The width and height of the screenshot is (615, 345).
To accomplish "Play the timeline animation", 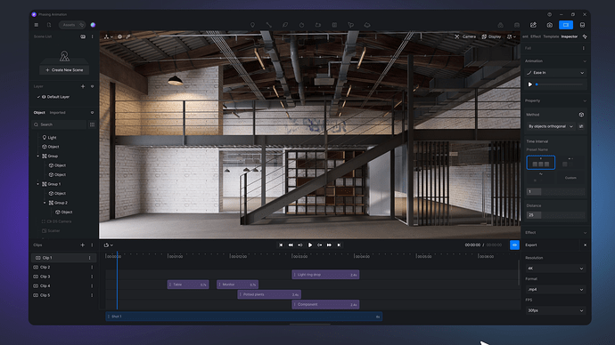I will pyautogui.click(x=310, y=245).
